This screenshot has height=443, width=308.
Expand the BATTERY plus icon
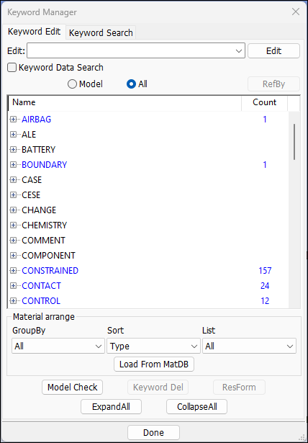coord(13,150)
